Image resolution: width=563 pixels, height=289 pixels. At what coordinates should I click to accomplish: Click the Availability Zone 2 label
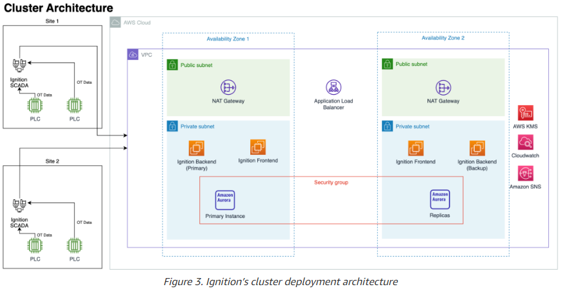[442, 37]
